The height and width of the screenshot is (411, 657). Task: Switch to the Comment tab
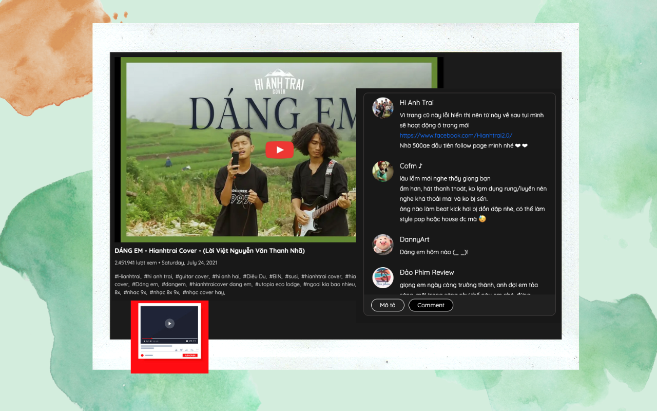point(431,305)
